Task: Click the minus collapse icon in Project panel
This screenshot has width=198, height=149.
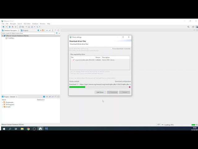Action: click(x=47, y=97)
